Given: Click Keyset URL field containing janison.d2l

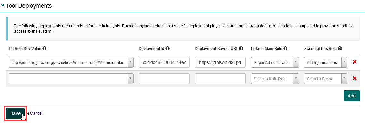Looking at the screenshot, I should [x=220, y=62].
